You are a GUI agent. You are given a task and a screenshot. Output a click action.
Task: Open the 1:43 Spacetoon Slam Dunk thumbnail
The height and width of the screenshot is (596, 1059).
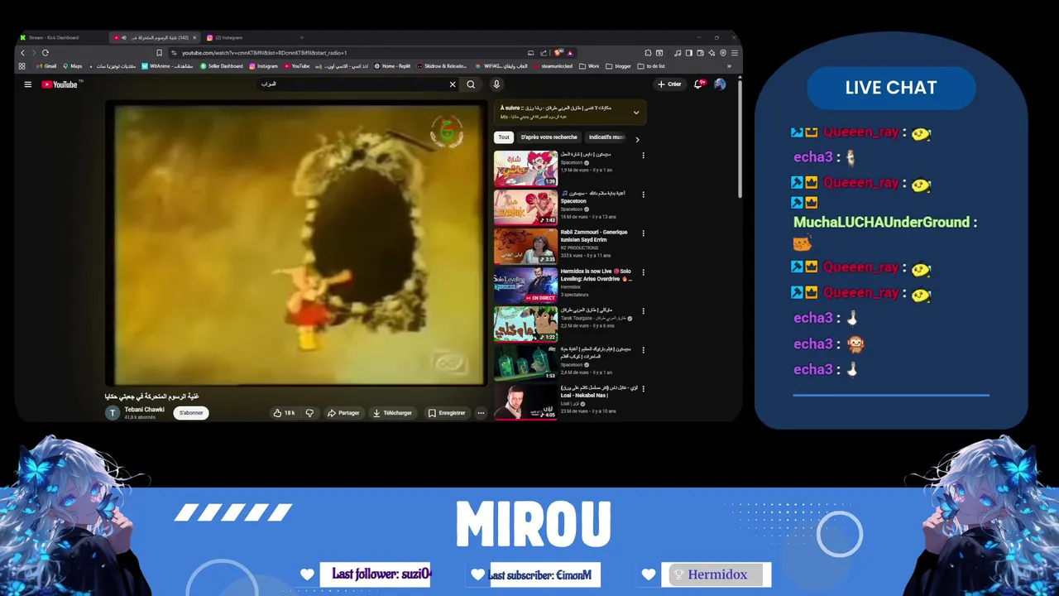(x=526, y=208)
